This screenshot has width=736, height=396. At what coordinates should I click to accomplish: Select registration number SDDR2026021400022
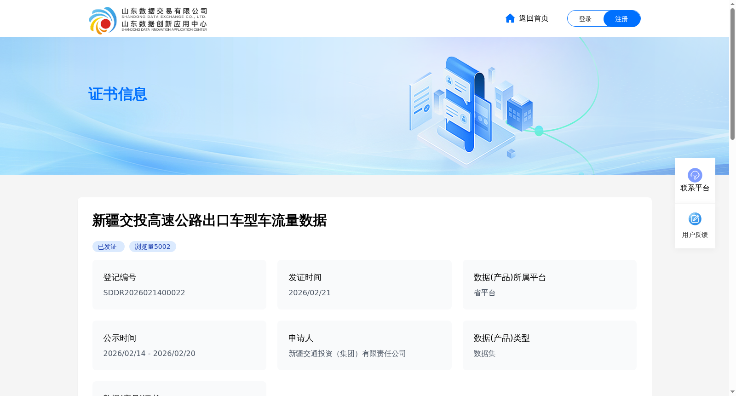[x=144, y=293]
